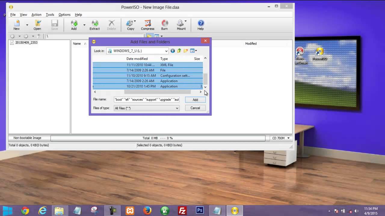
Task: Click the Windows Start button
Action: tap(8, 211)
